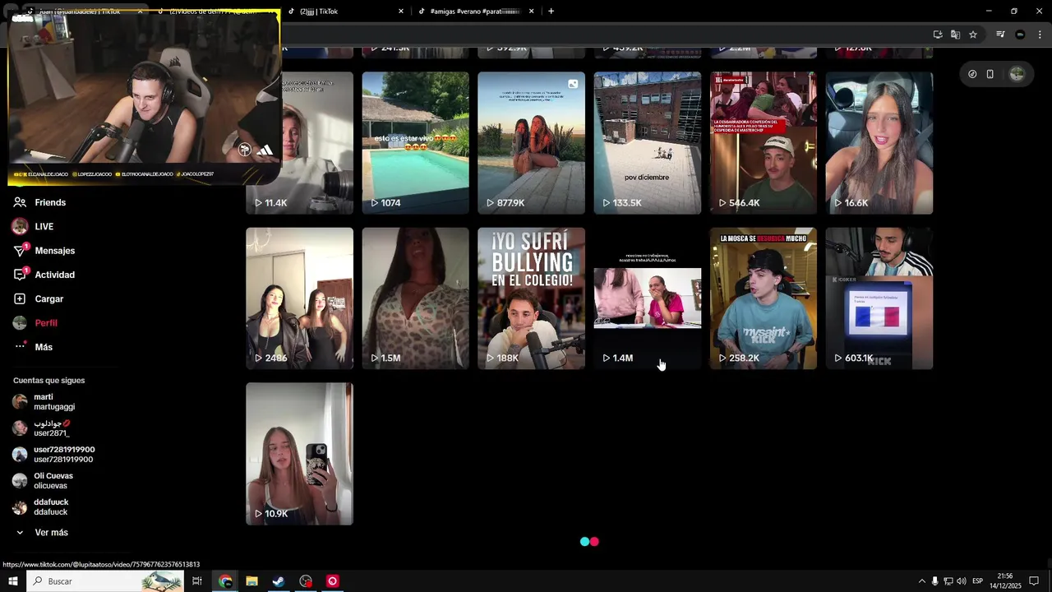The image size is (1052, 592).
Task: Open France flag video with 603.1K views
Action: coord(879,298)
